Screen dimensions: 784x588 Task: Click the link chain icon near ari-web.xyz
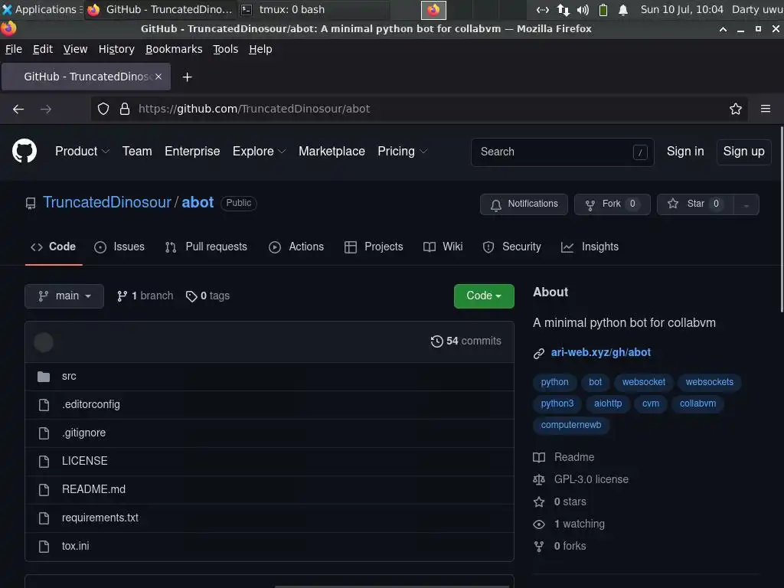pos(538,353)
